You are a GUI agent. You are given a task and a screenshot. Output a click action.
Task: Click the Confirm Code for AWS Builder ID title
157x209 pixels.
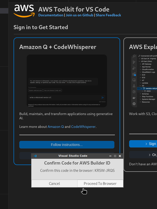pyautogui.click(x=77, y=163)
